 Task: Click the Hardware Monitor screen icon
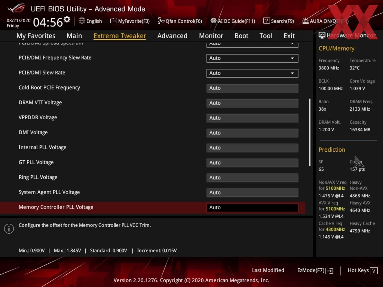(322, 35)
